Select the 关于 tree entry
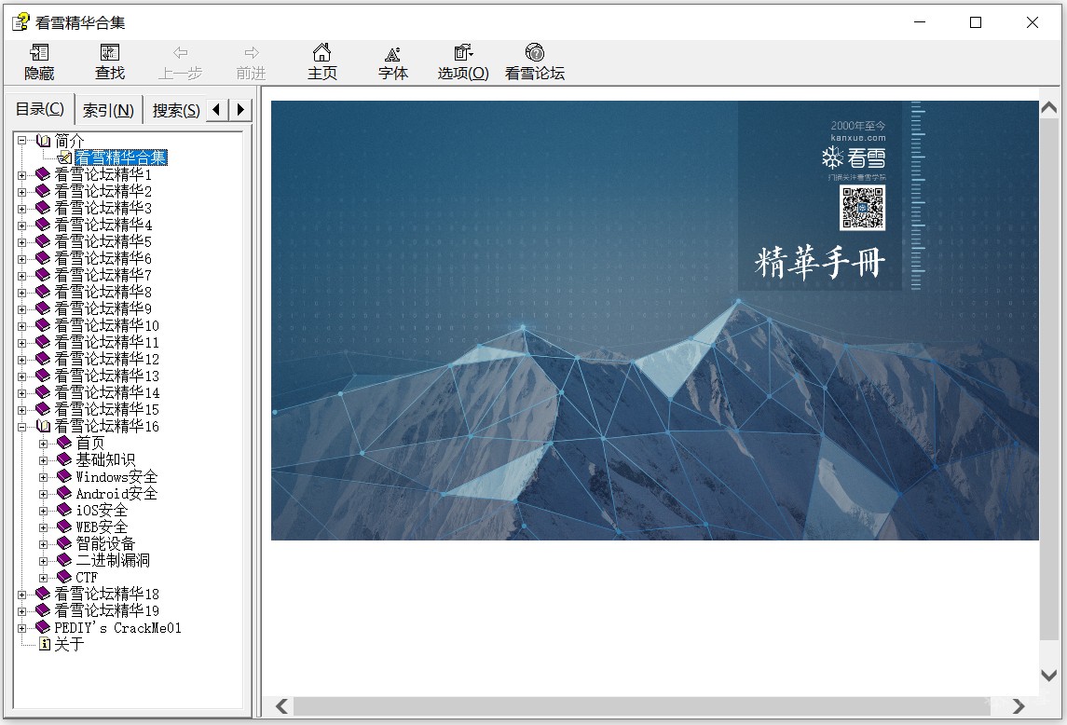 click(69, 644)
